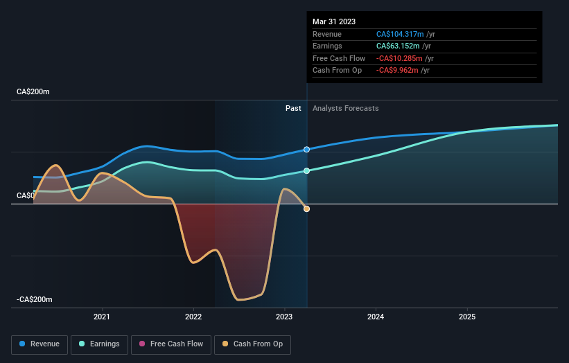
Task: Click the orange Cash From Op data point
Action: click(306, 209)
